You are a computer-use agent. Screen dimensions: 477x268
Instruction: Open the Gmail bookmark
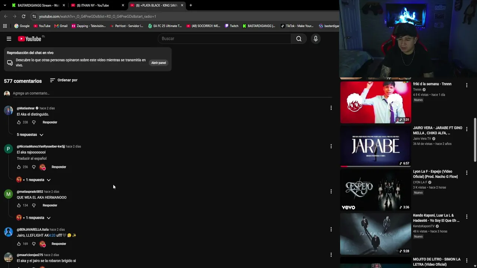click(x=61, y=26)
